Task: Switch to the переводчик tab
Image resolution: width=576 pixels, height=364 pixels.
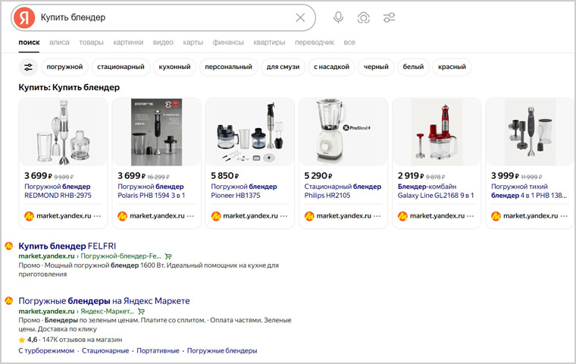Action: (315, 42)
